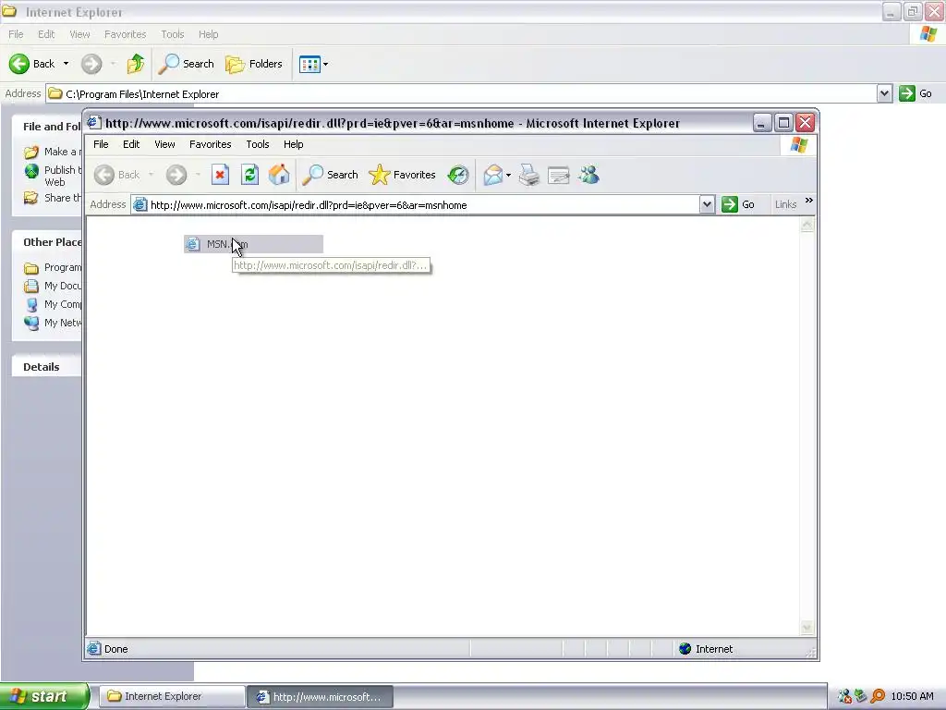Click the Stop icon in browser toolbar
This screenshot has width=946, height=710.
220,175
